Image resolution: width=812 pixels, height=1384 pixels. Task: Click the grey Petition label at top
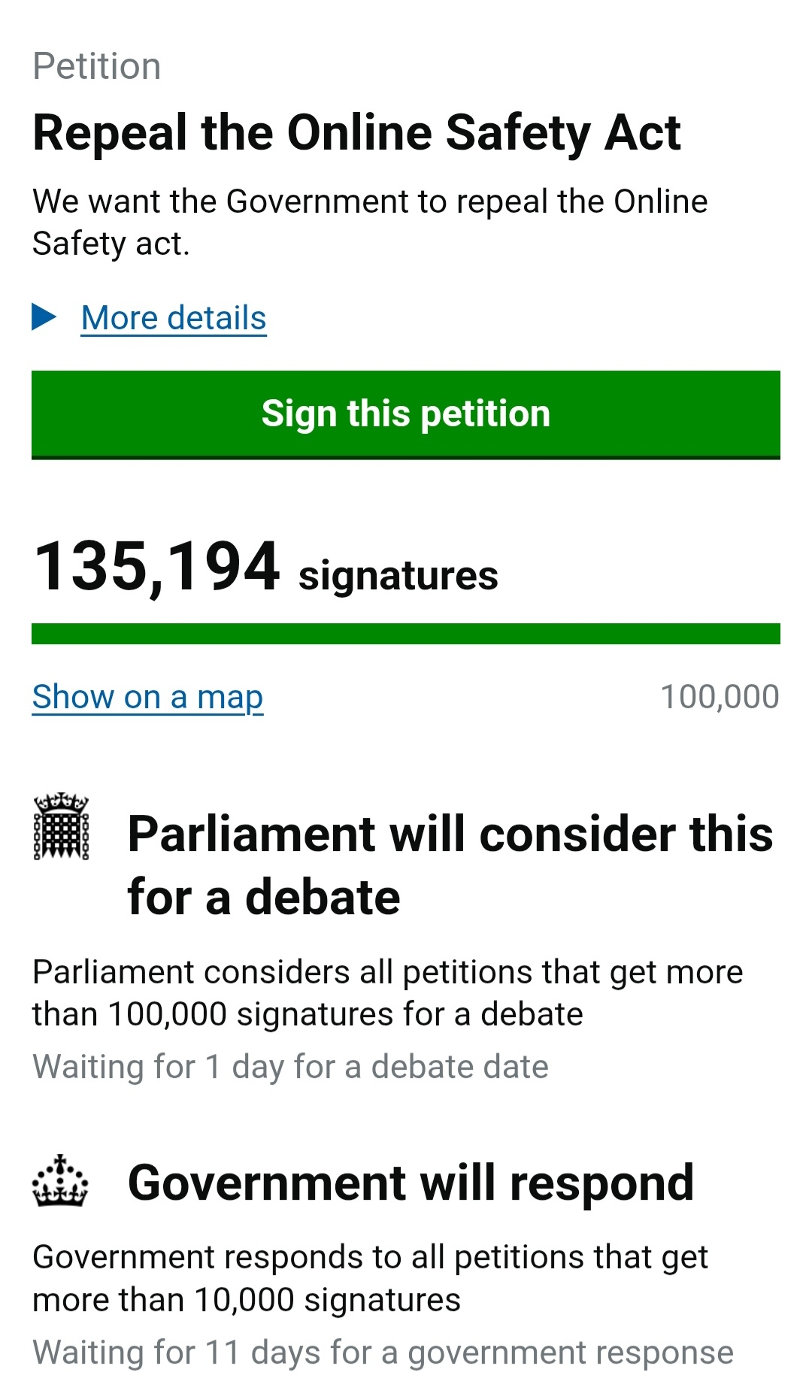pyautogui.click(x=97, y=66)
